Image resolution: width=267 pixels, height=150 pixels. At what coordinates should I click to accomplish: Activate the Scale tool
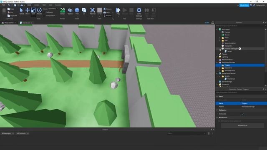tap(33, 11)
